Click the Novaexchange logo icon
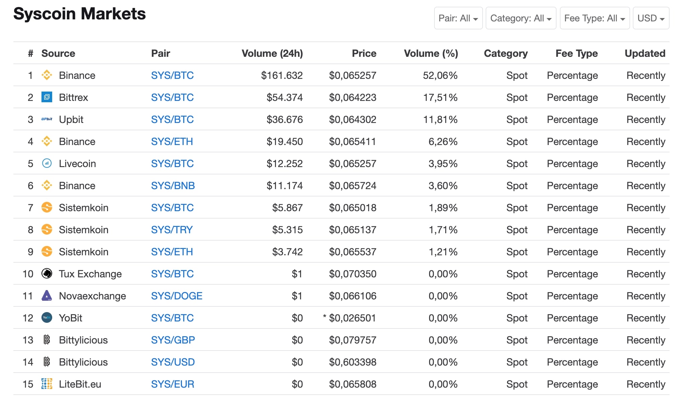 click(x=47, y=296)
